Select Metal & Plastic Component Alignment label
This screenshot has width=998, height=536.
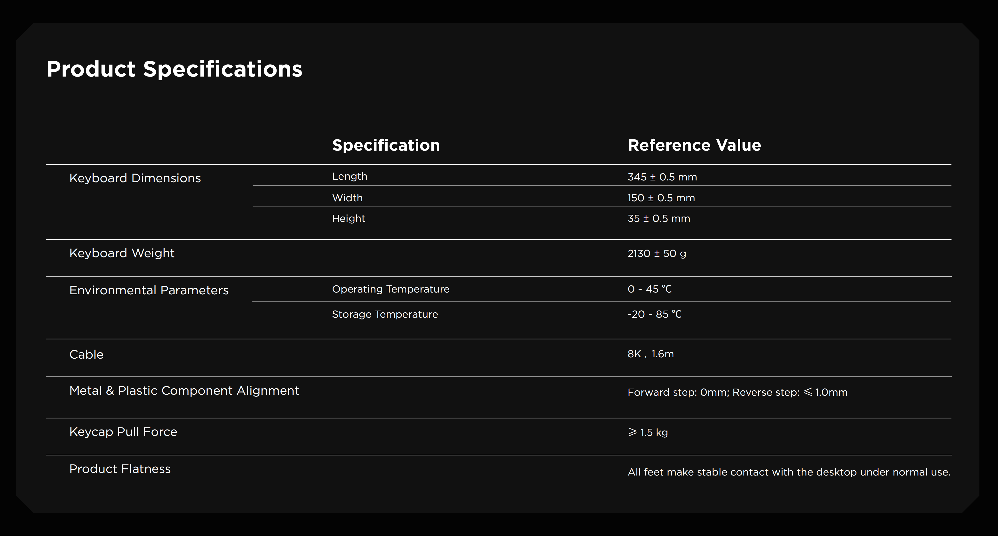[184, 391]
